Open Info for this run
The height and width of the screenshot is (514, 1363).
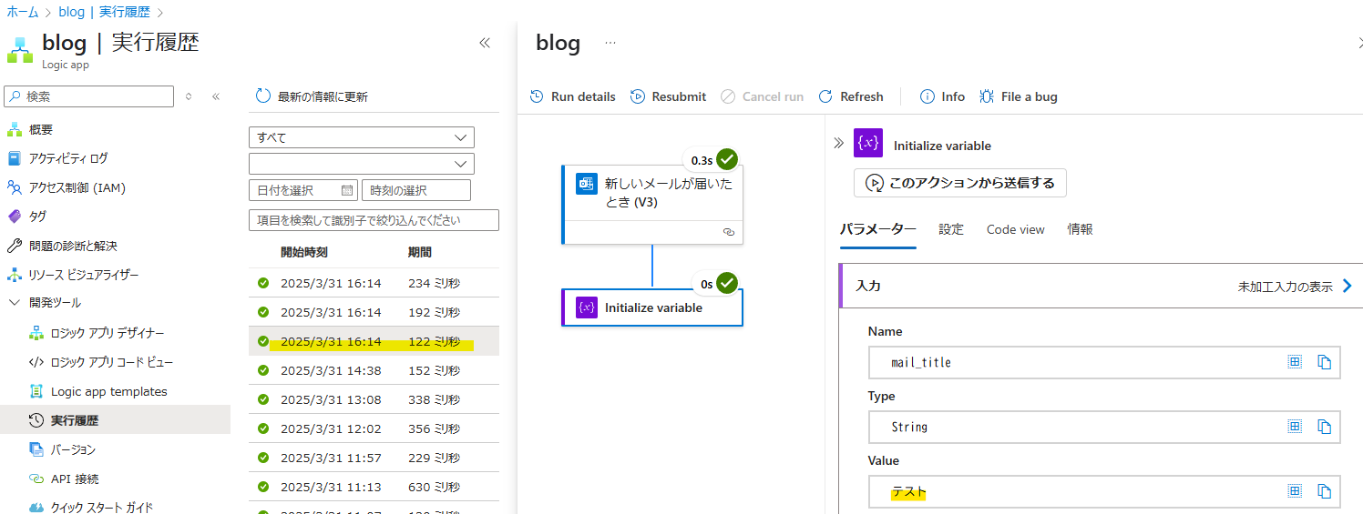[x=942, y=96]
